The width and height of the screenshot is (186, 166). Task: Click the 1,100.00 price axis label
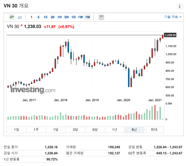(x=171, y=46)
